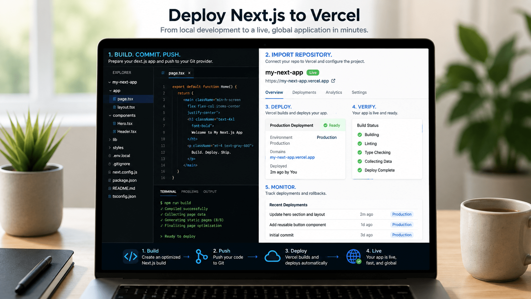Open tsconfig.json in the explorer

tap(124, 197)
